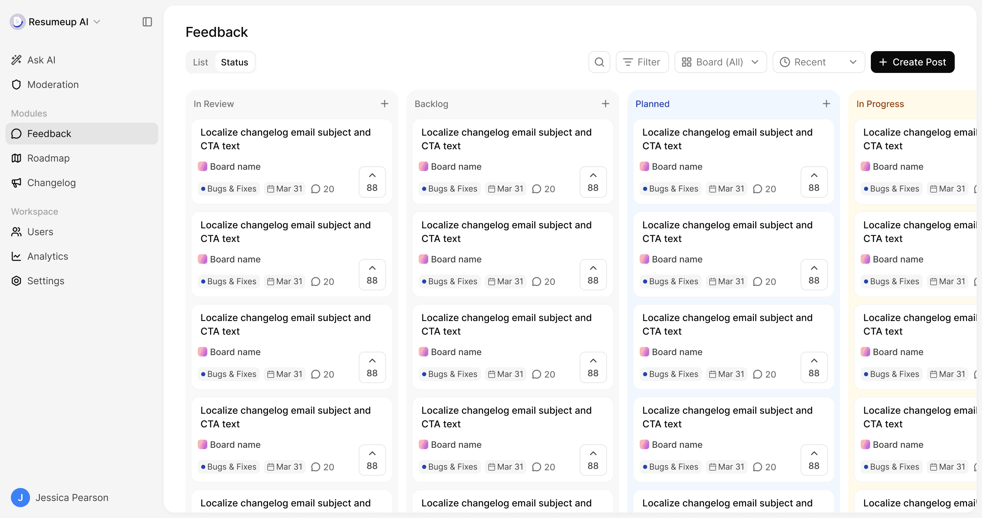Open Ask AI from sidebar

pyautogui.click(x=41, y=60)
